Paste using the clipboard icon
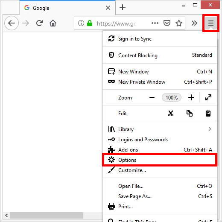Viewport: 222px width, 222px height. click(208, 114)
